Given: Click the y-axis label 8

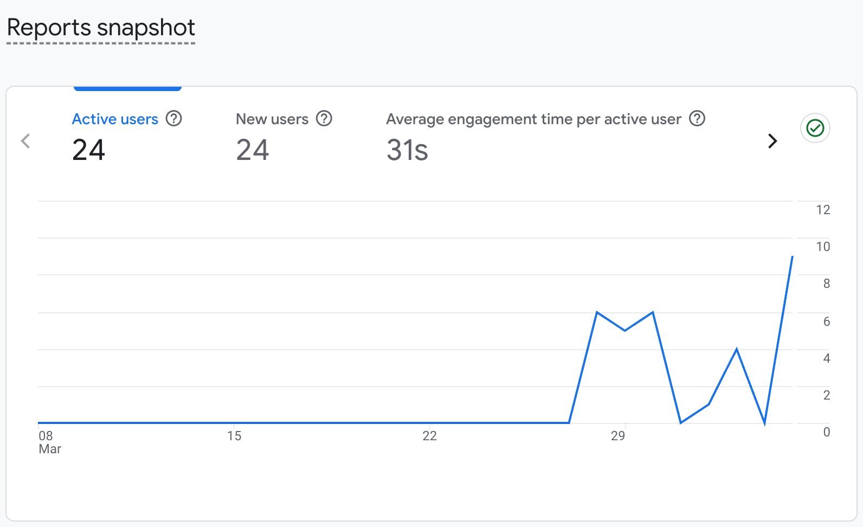Looking at the screenshot, I should tap(826, 284).
